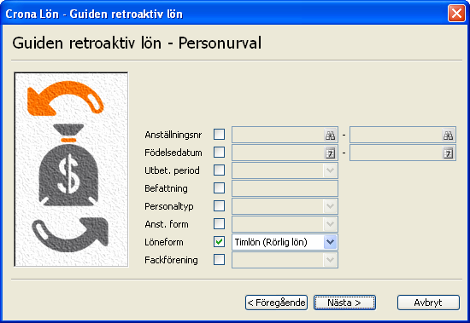Click binoculars icon in second Anställningsnr field
The height and width of the screenshot is (323, 470).
[448, 136]
